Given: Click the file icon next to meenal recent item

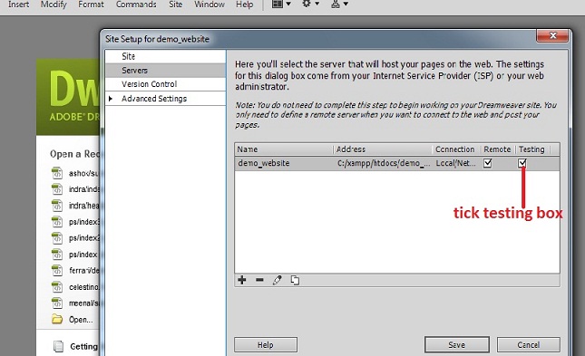Looking at the screenshot, I should point(57,303).
